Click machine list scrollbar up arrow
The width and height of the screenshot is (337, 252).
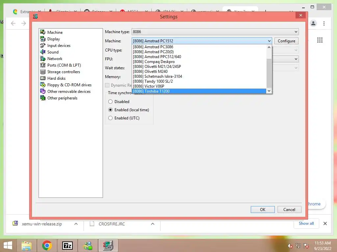click(x=269, y=47)
